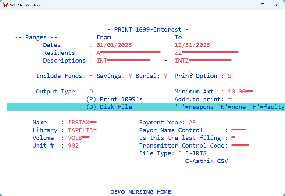
Task: Toggle the Burial Y value
Action: pyautogui.click(x=166, y=76)
